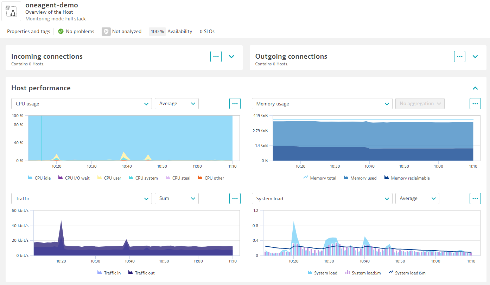490x285 pixels.
Task: Toggle the CPU idle series in the legend
Action: (x=39, y=178)
